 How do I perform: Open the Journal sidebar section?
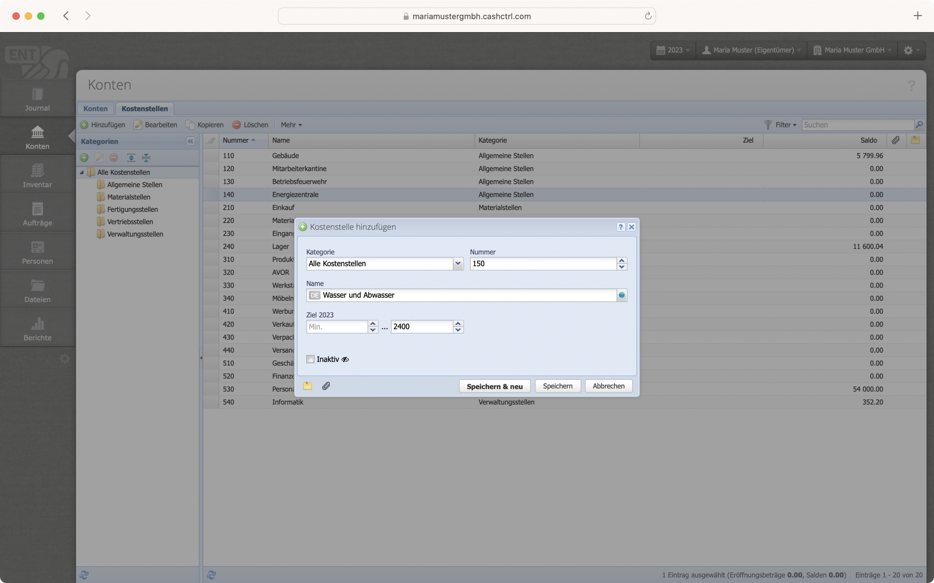37,99
